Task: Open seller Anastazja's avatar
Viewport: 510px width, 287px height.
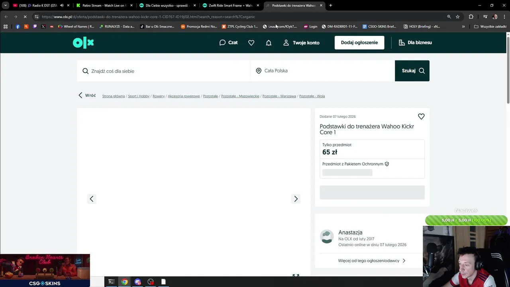Action: pos(327,236)
